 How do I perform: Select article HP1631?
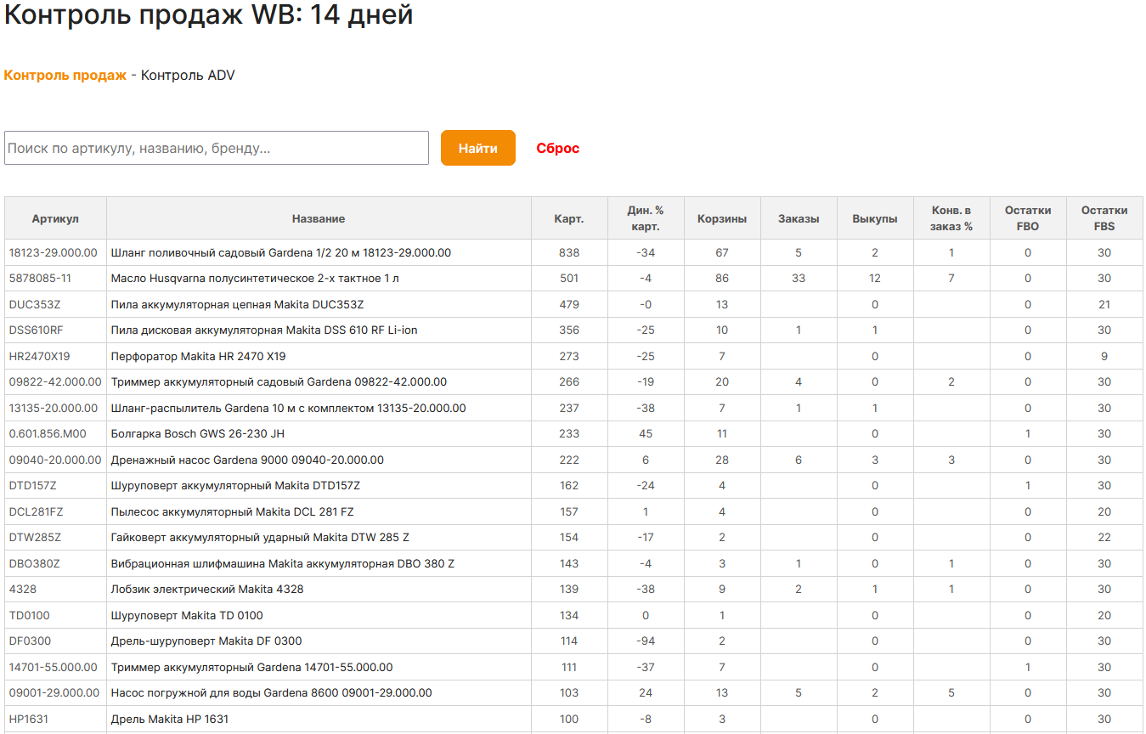(x=29, y=719)
